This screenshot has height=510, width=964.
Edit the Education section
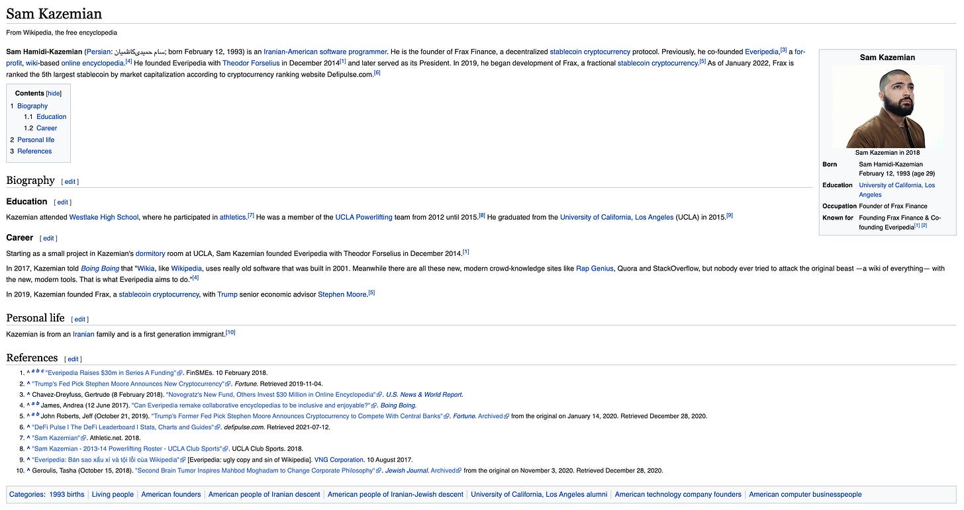[x=62, y=202]
